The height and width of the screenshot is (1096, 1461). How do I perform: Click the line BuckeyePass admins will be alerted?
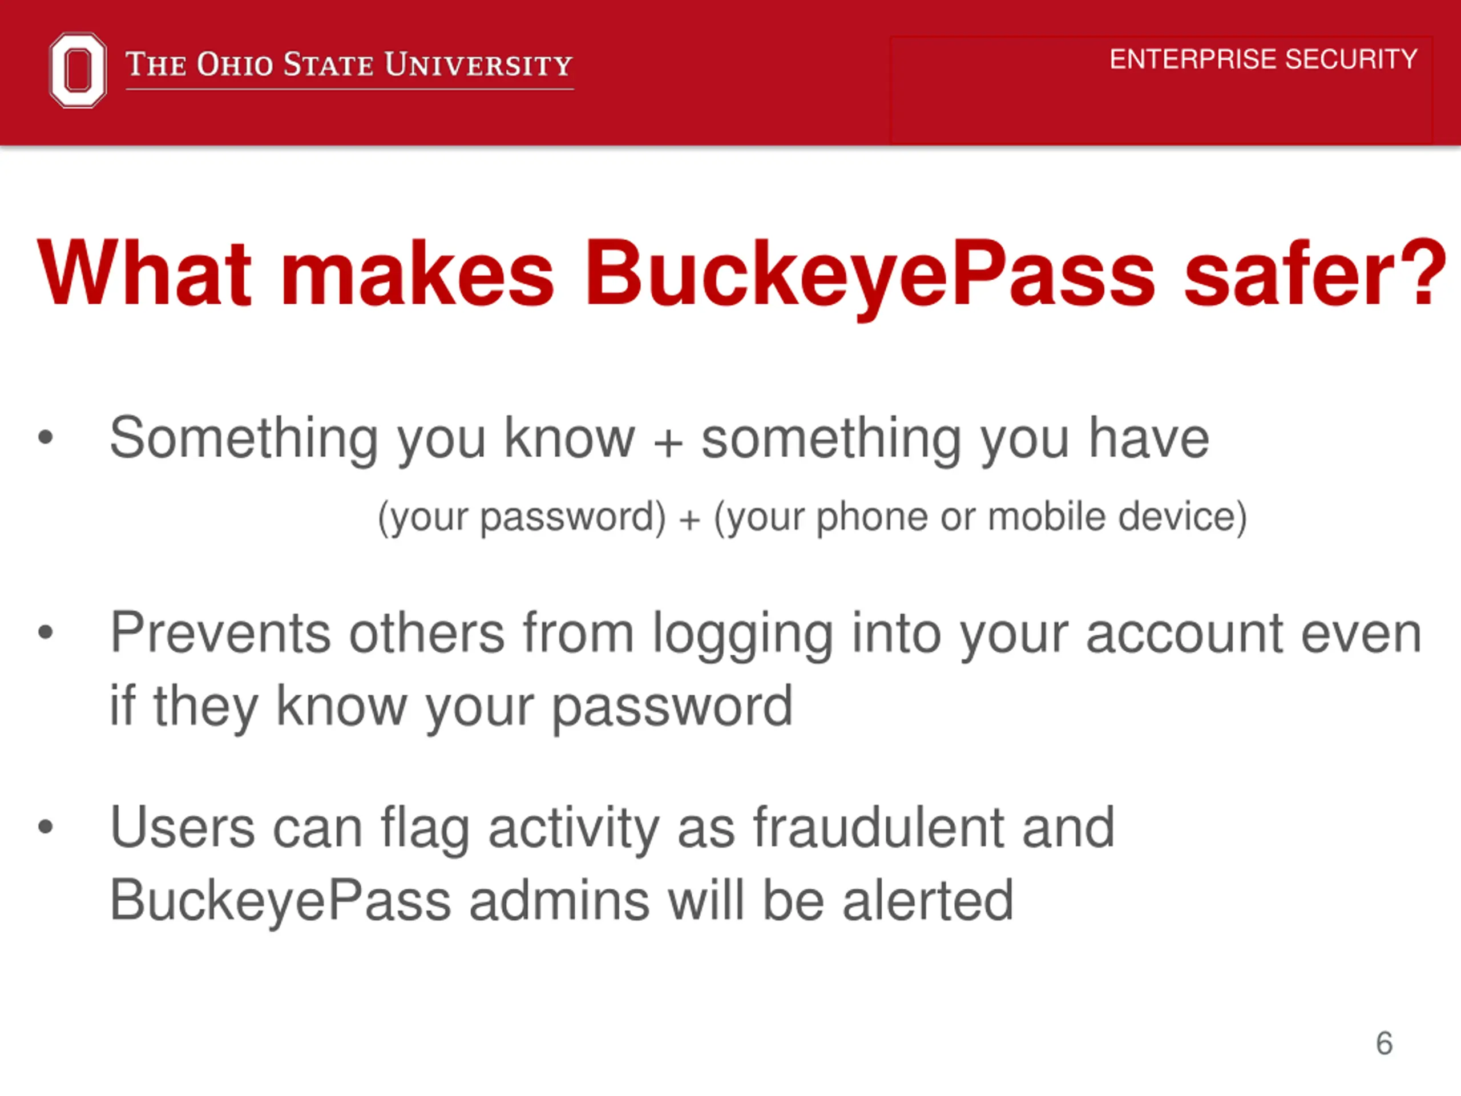pos(562,900)
